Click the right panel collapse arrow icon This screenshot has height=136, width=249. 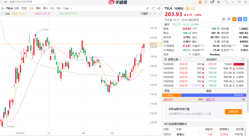[x=158, y=8]
